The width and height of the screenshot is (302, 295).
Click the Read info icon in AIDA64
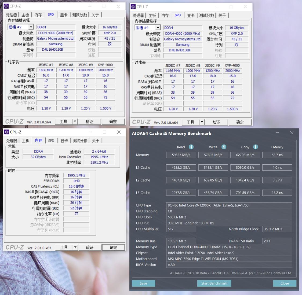point(191,147)
